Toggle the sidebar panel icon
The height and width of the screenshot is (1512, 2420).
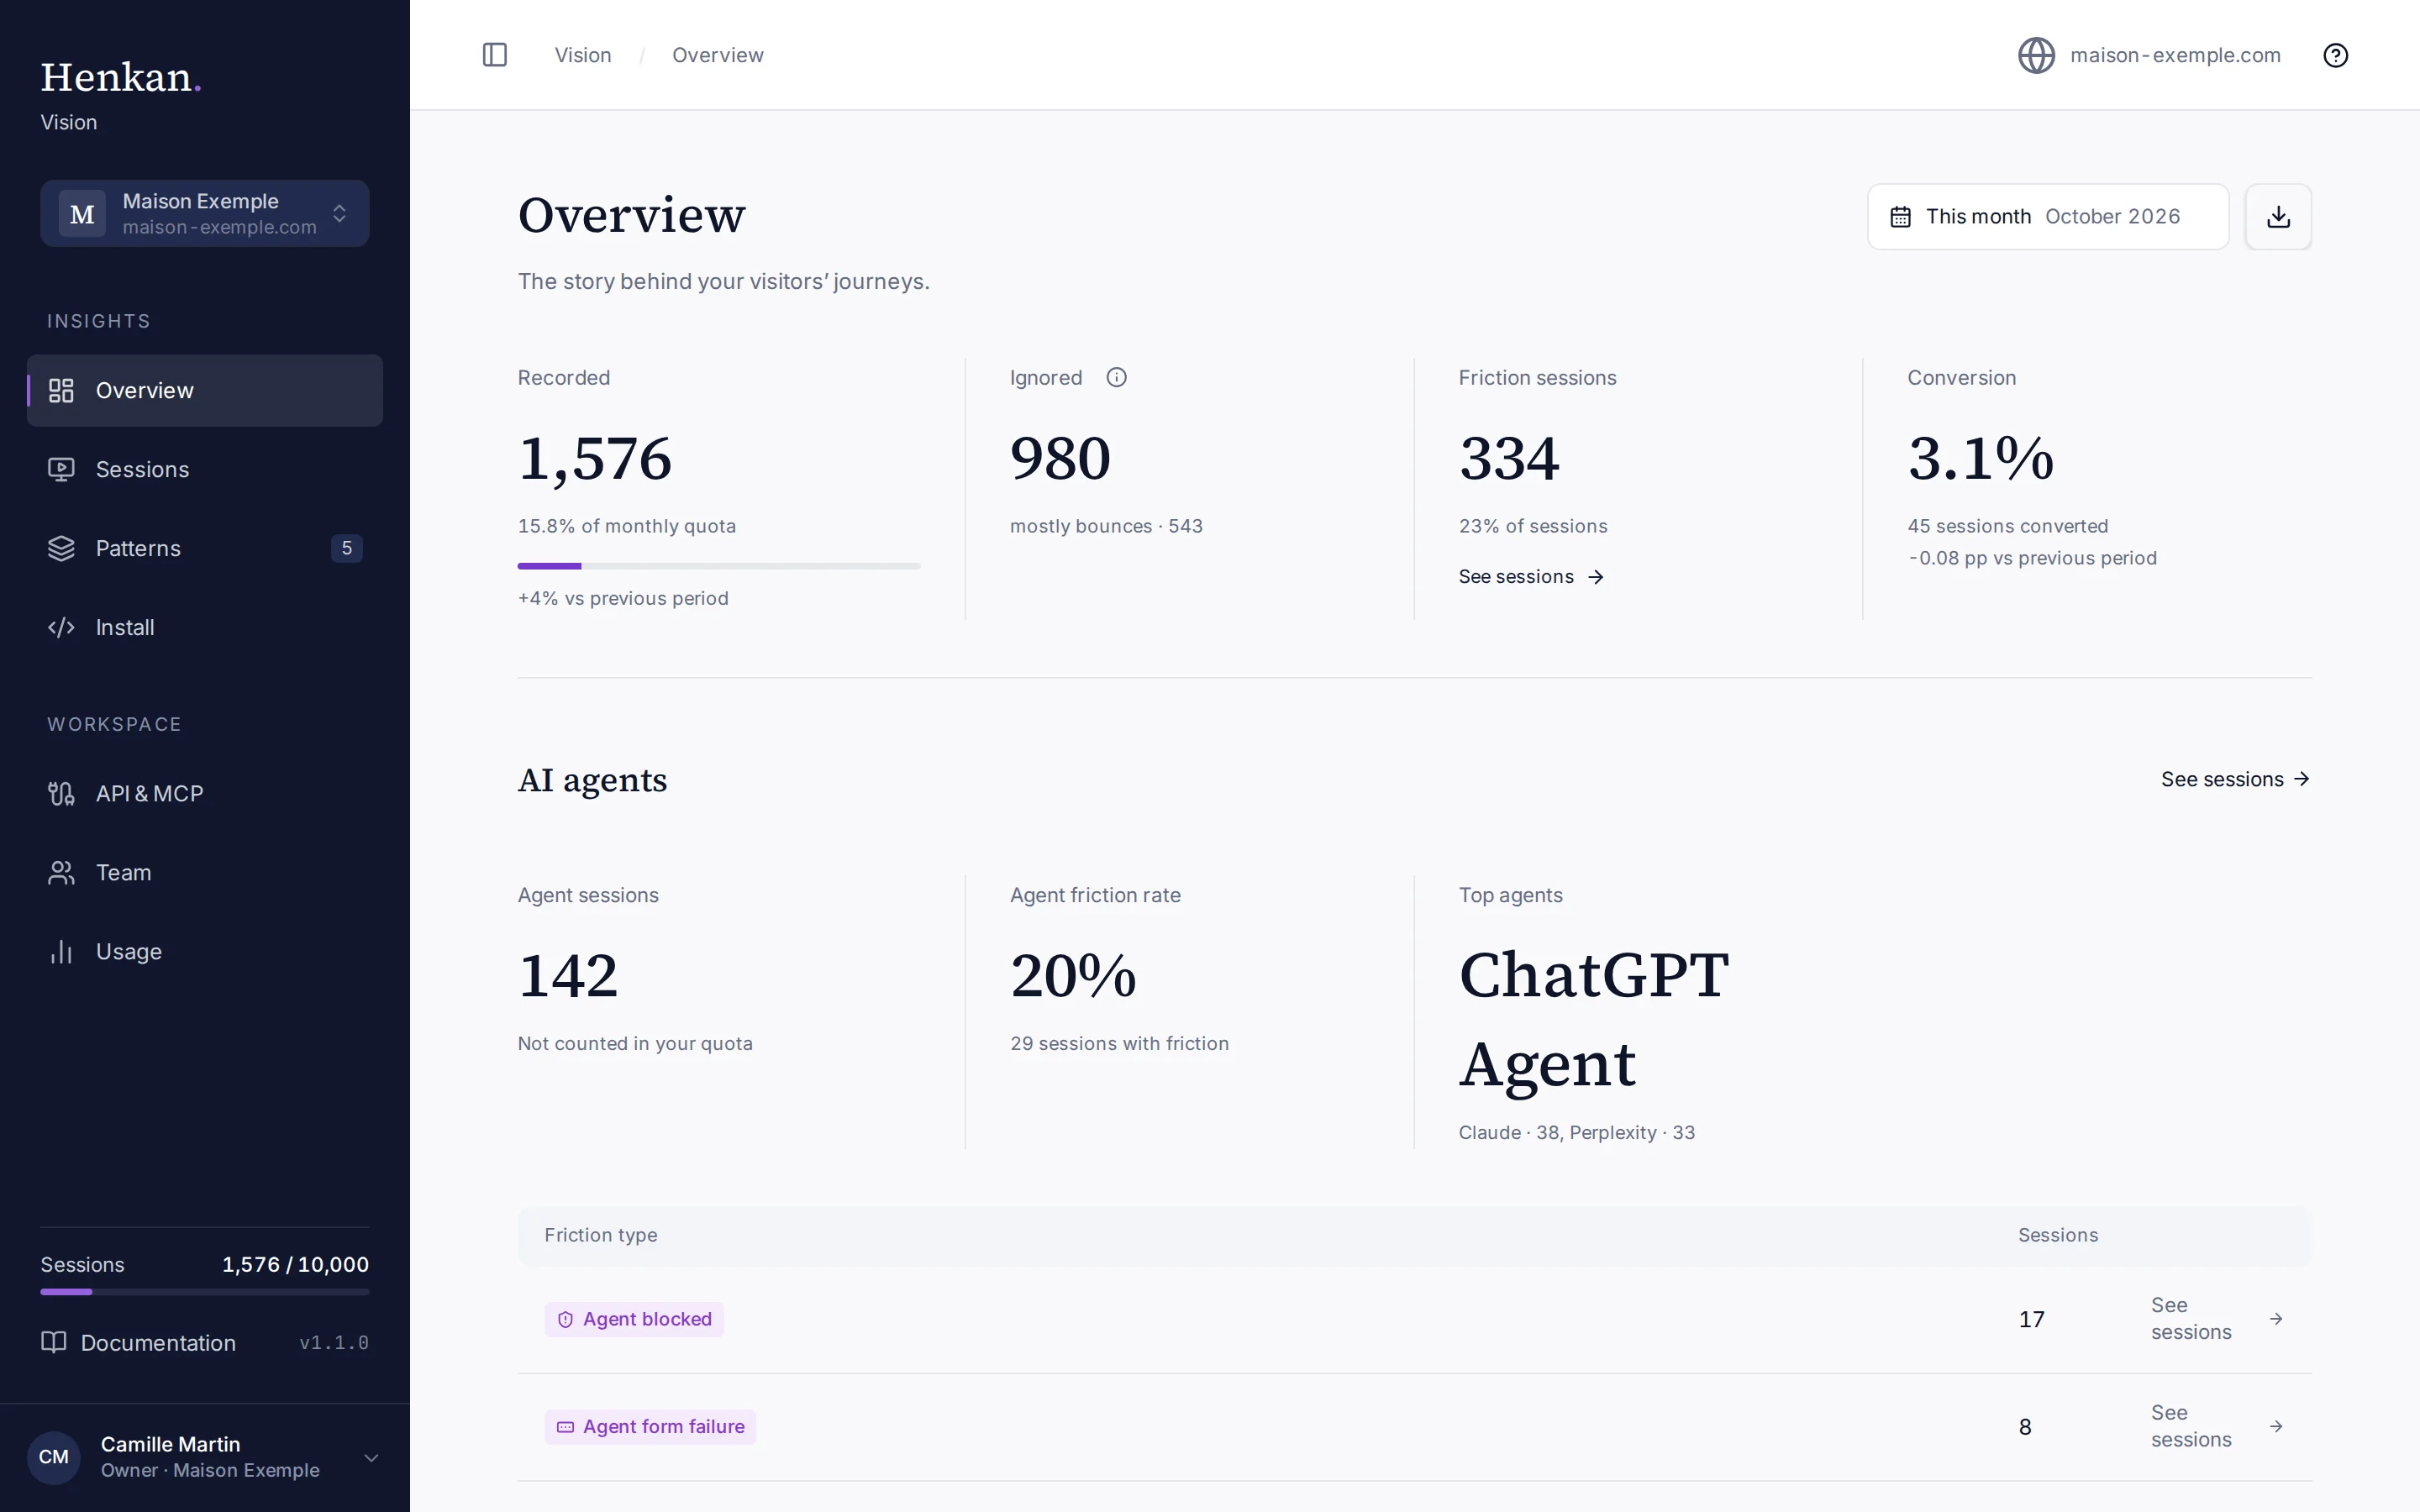click(x=495, y=55)
